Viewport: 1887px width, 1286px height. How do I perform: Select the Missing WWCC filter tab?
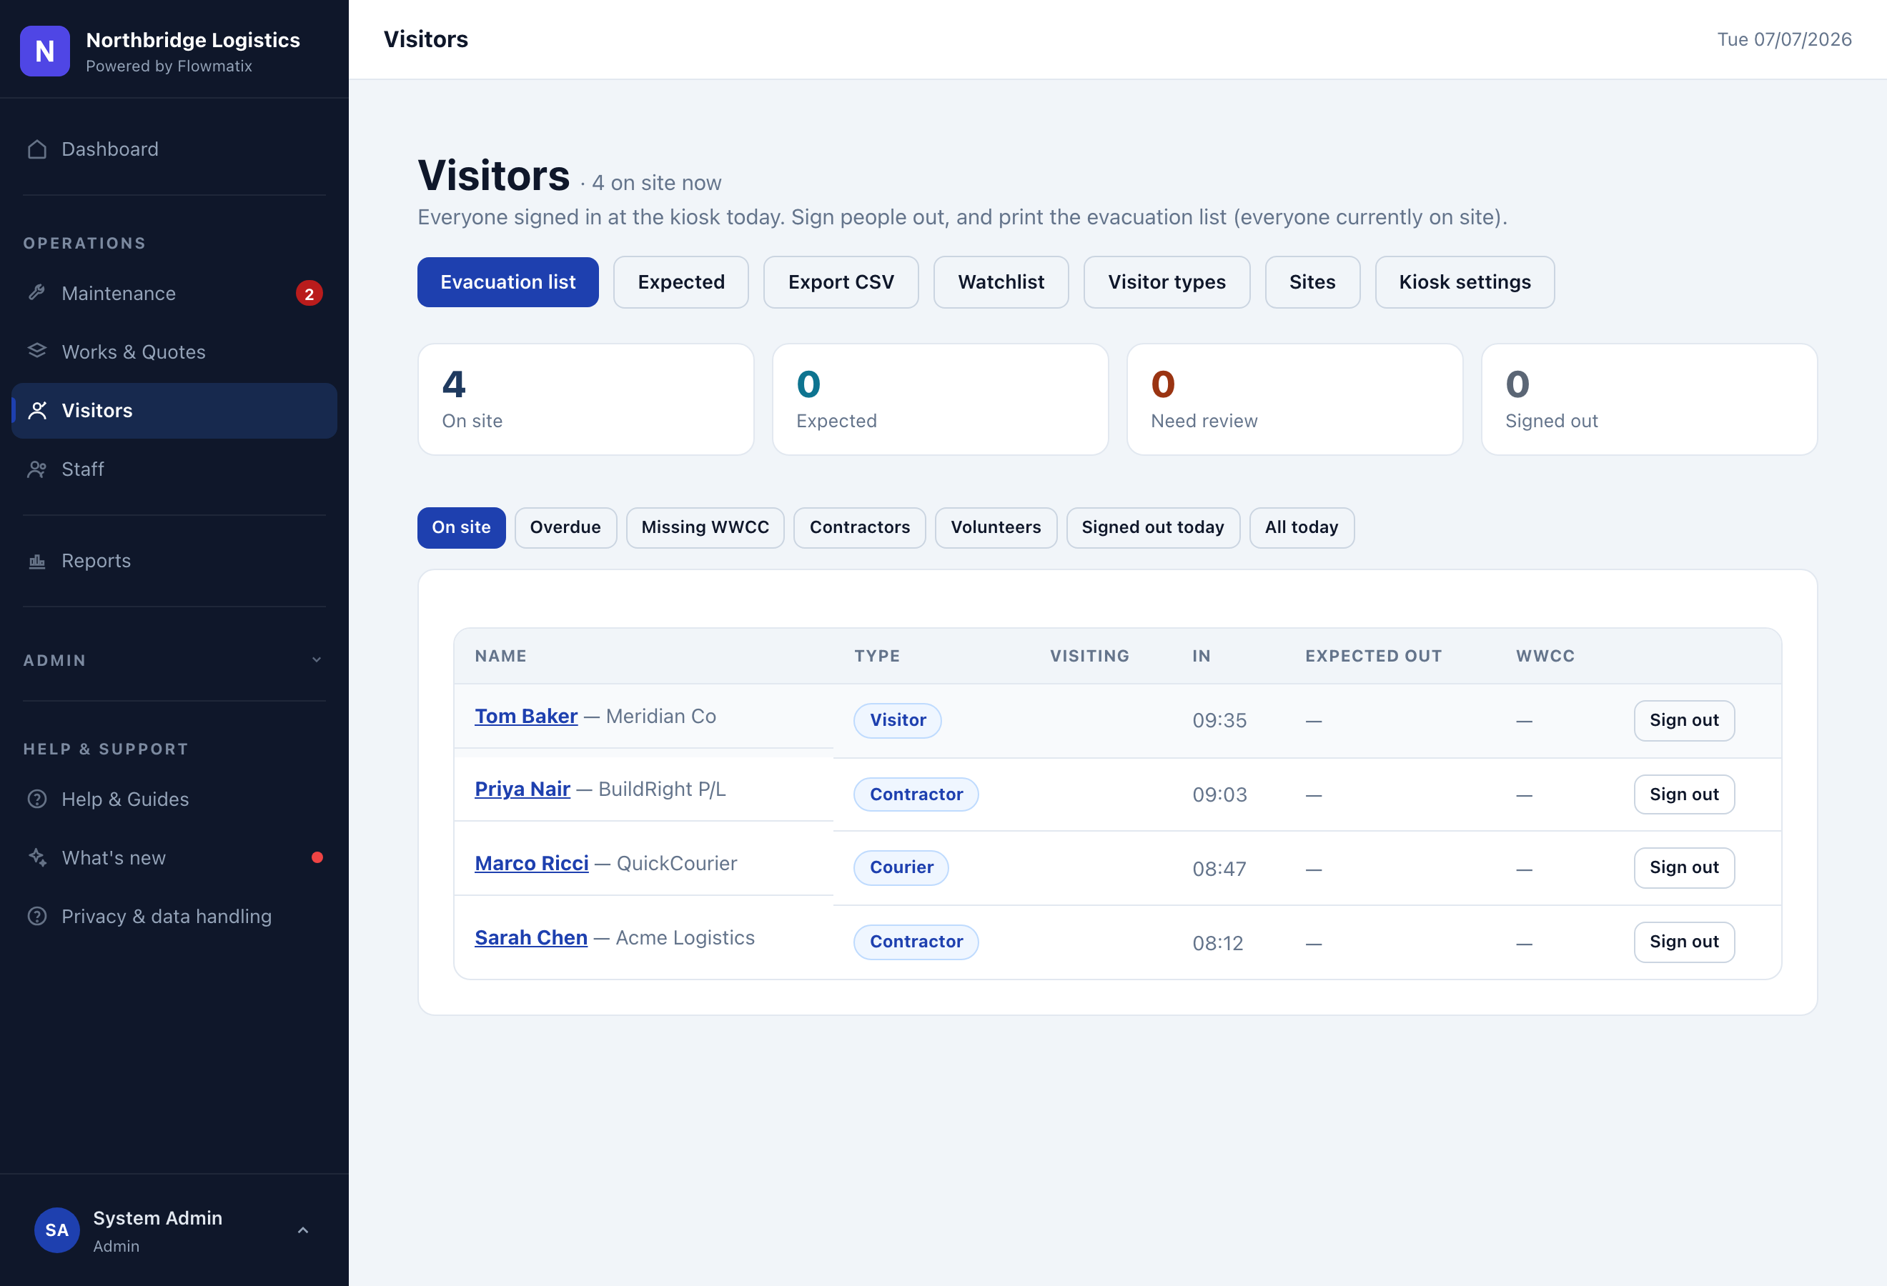point(705,527)
